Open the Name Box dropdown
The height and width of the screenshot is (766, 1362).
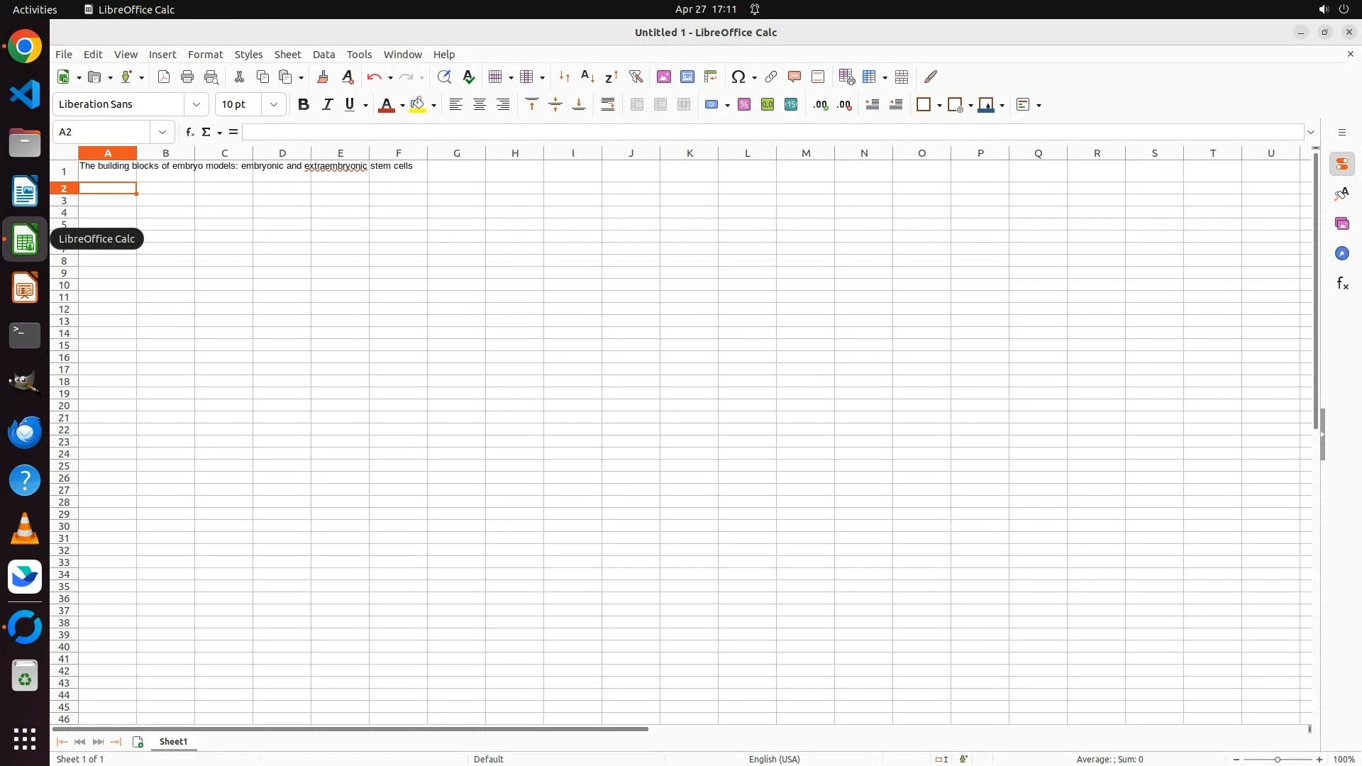(x=162, y=132)
